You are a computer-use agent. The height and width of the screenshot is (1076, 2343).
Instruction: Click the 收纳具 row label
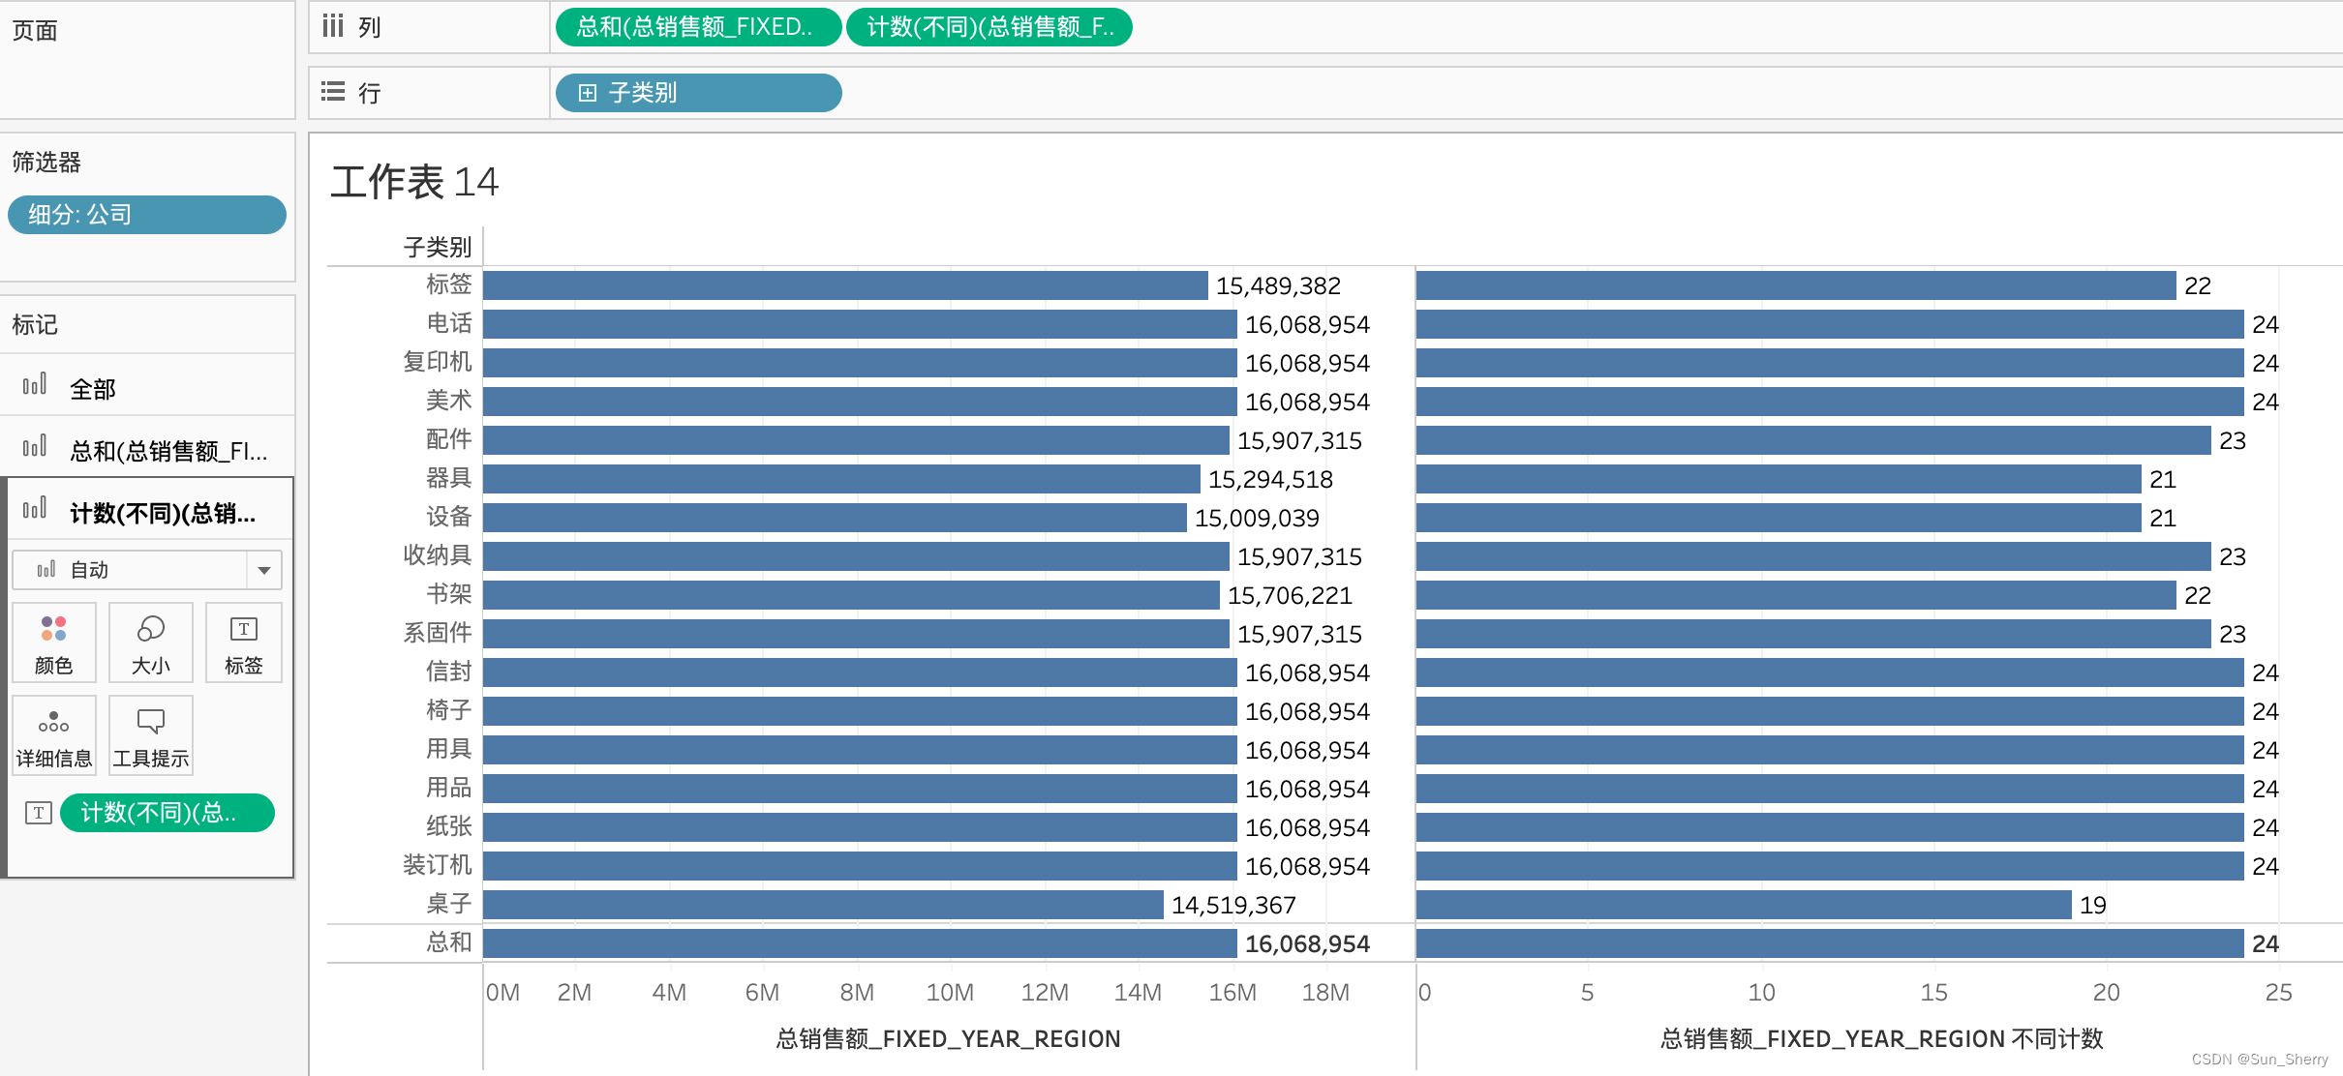point(438,555)
